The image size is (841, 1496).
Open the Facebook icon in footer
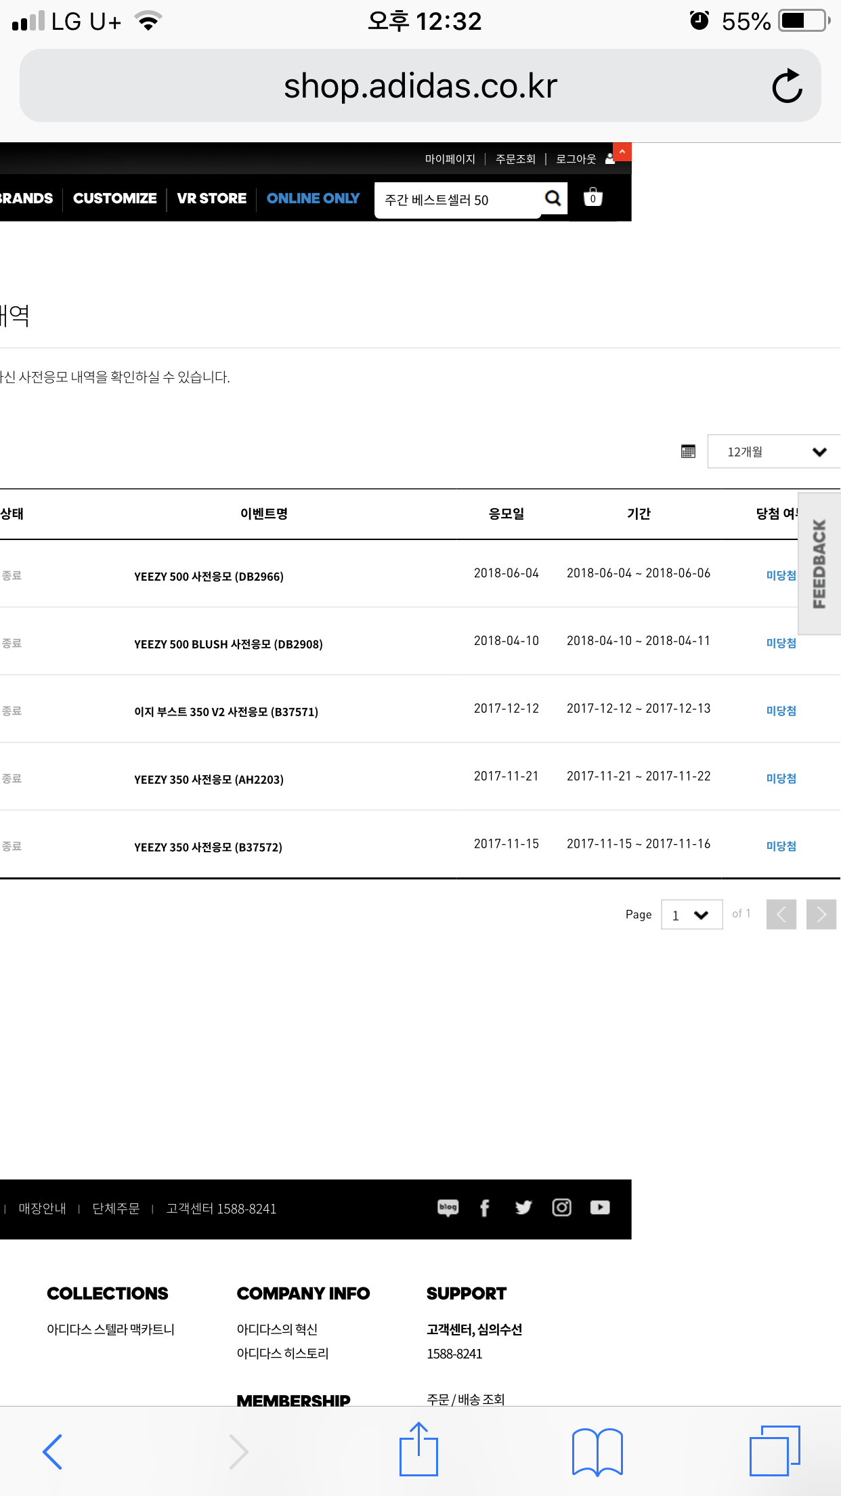[x=485, y=1207]
